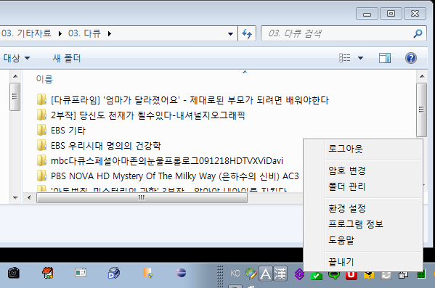Expand the address bar history dropdown

[230, 34]
